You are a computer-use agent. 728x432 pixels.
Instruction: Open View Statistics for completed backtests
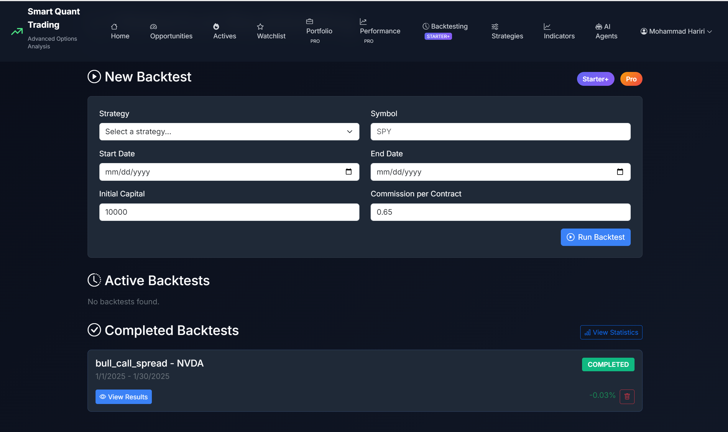pos(611,332)
